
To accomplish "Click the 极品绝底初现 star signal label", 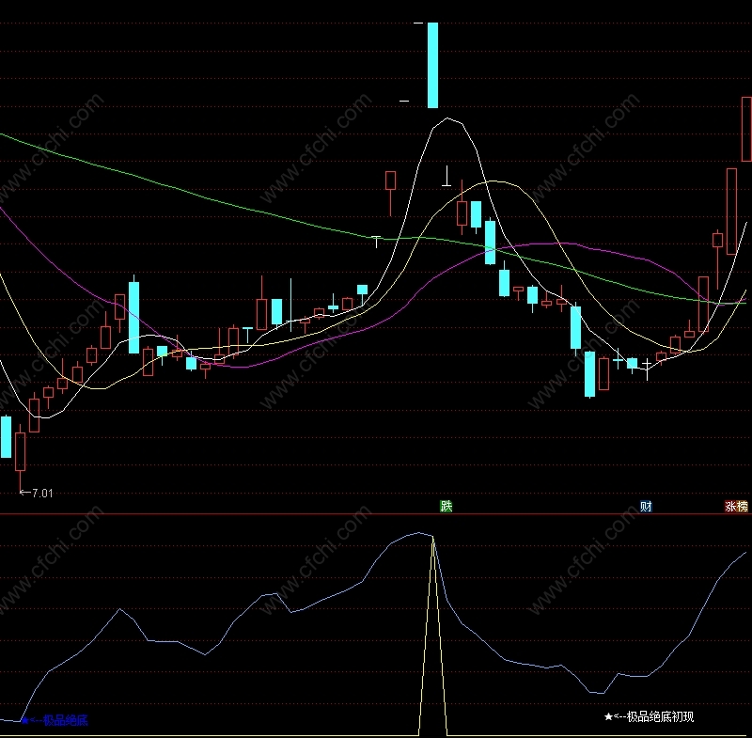I will tap(649, 717).
